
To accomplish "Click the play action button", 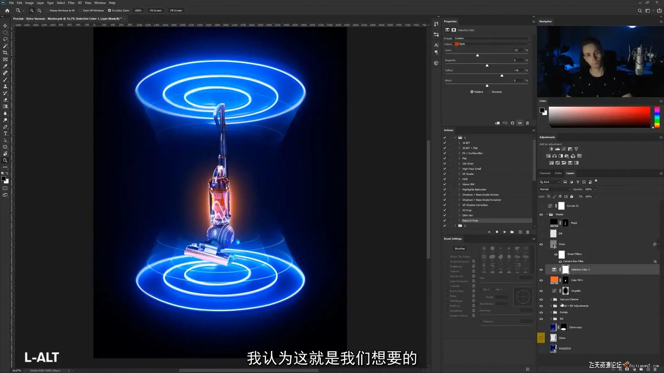I will point(505,232).
